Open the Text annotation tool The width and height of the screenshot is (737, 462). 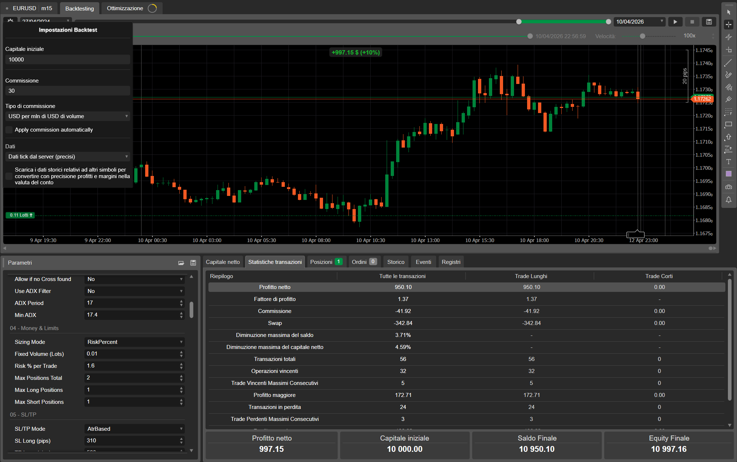point(729,162)
